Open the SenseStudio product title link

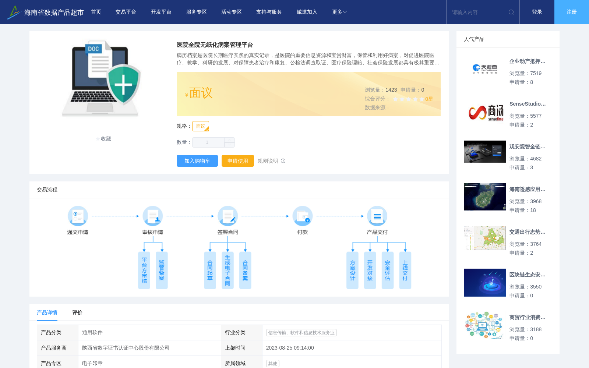point(528,104)
